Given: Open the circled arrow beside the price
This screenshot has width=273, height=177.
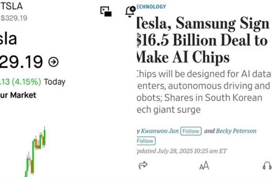Looking at the screenshot, I should 53,62.
